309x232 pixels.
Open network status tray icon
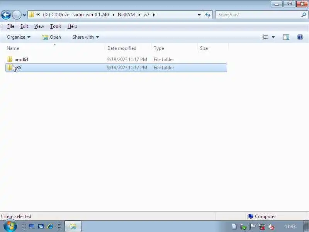point(262,227)
